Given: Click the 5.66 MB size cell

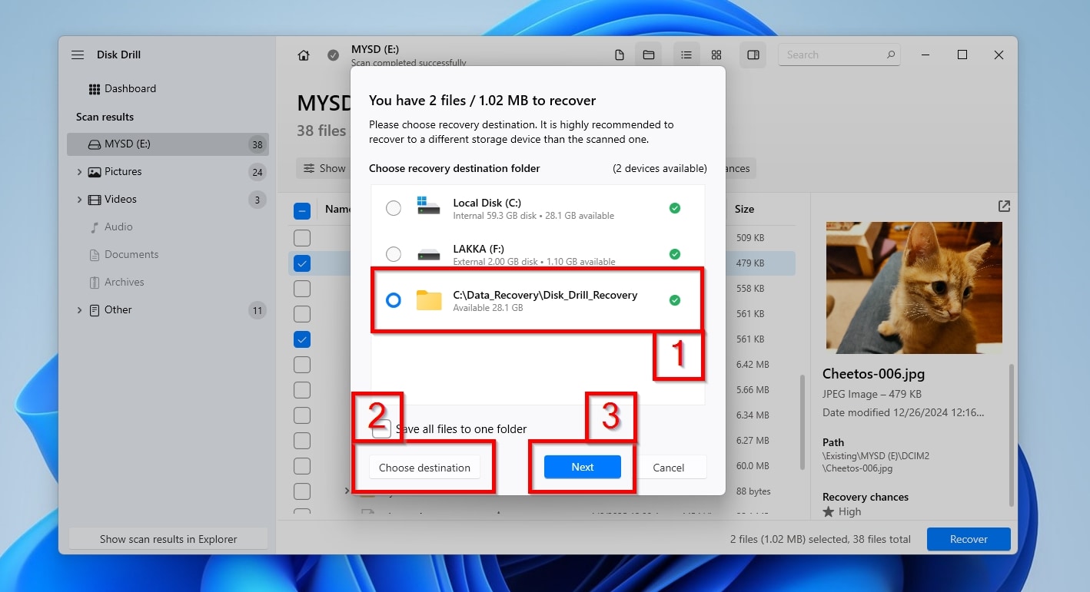Looking at the screenshot, I should coord(753,390).
